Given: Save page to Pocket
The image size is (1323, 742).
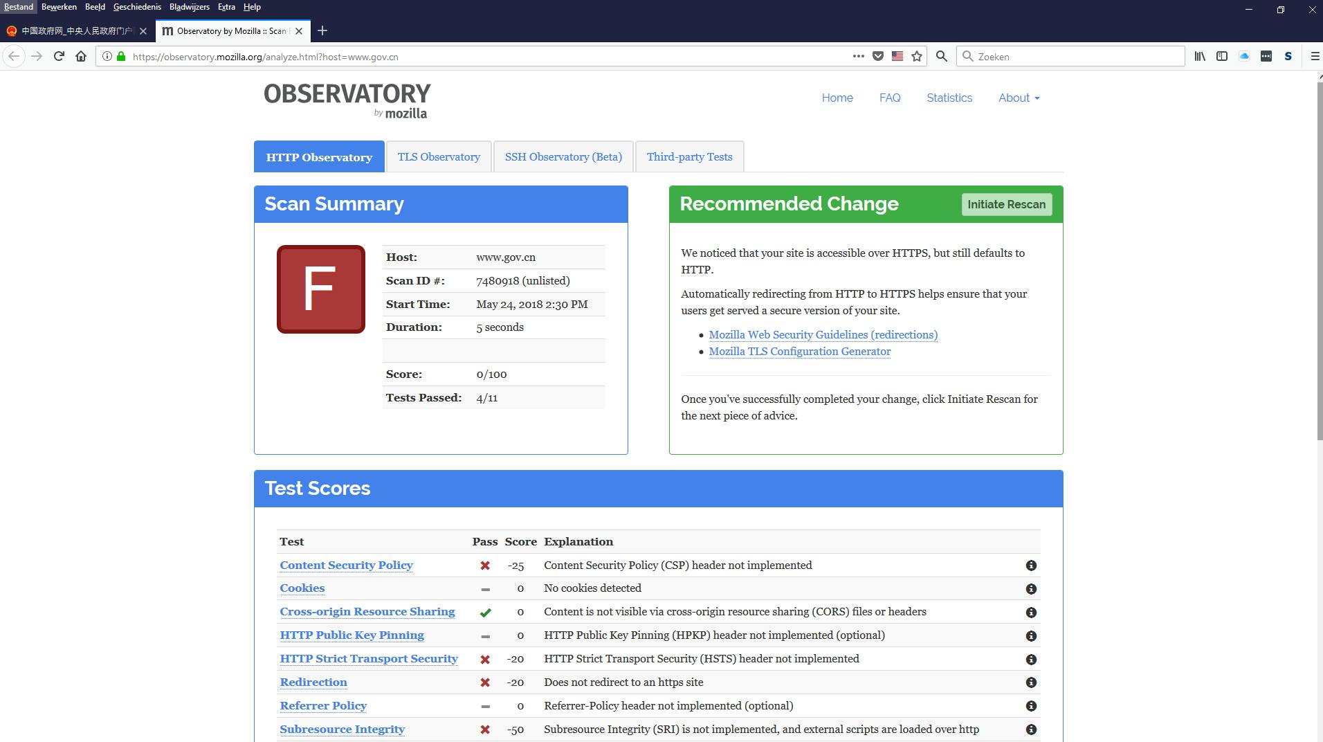Looking at the screenshot, I should point(878,57).
